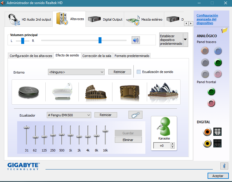
Task: Open the info icon button
Action: 224,166
